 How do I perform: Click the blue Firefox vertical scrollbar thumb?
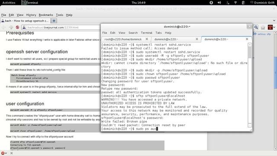coord(275,73)
